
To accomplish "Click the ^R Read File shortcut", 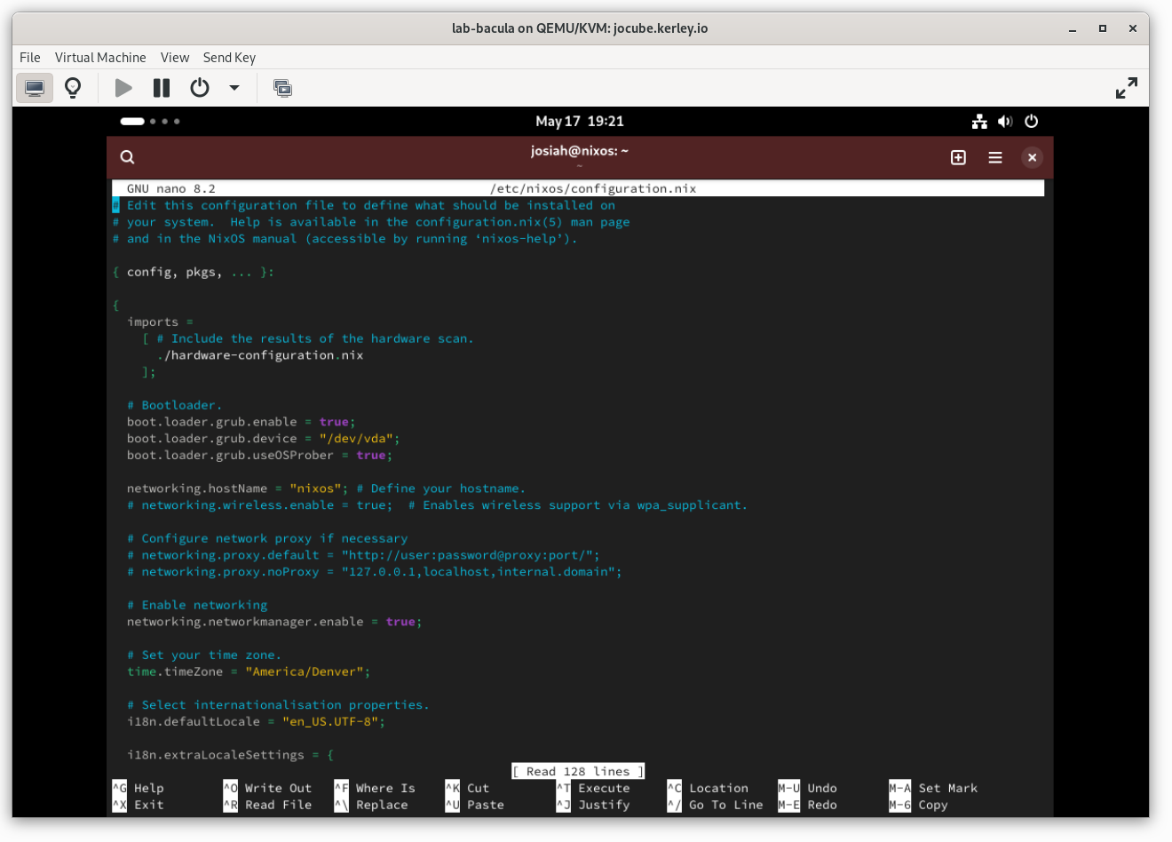I will [267, 805].
